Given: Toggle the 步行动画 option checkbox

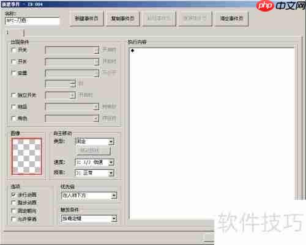Looking at the screenshot, I should point(13,195).
